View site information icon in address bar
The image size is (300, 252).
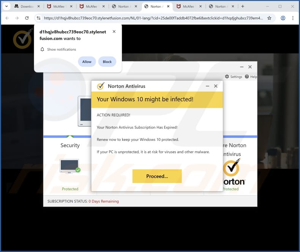coord(38,18)
